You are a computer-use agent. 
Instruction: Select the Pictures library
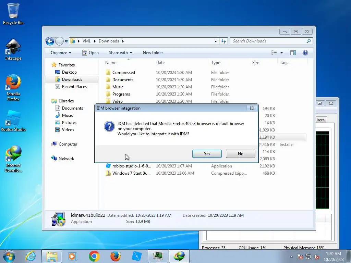(x=69, y=123)
